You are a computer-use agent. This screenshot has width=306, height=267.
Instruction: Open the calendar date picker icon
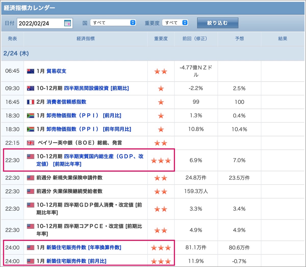[67, 23]
